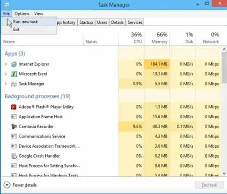Click the Communications Service icon
The image size is (227, 194).
tap(14, 136)
